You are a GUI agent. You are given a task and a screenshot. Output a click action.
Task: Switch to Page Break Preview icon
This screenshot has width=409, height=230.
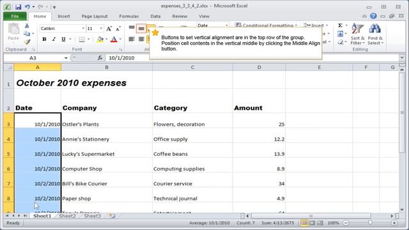320,223
